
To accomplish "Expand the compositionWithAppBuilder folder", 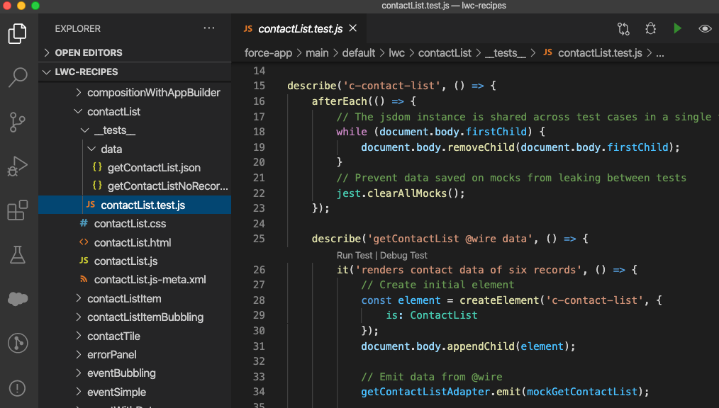I will click(x=153, y=93).
